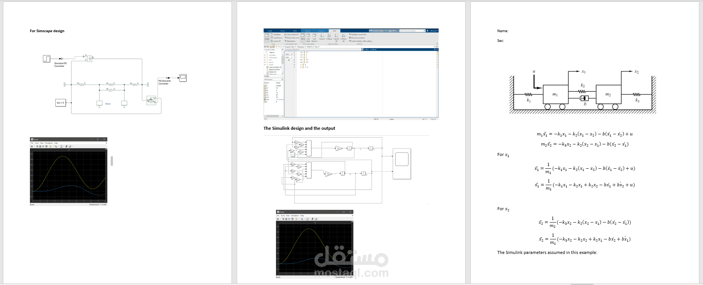Click 'For x2' label on third page
The height and width of the screenshot is (285, 703).
[503, 209]
